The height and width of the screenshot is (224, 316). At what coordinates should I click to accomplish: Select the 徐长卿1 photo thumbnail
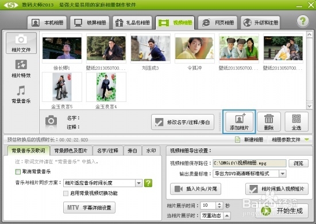pyautogui.click(x=62, y=49)
